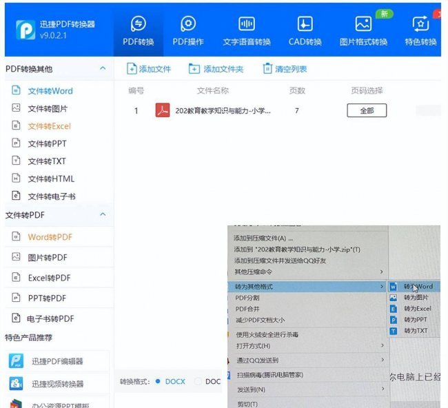Expand 发送到(N) submenu
Viewport: 448px width, 408px height.
pyautogui.click(x=308, y=389)
